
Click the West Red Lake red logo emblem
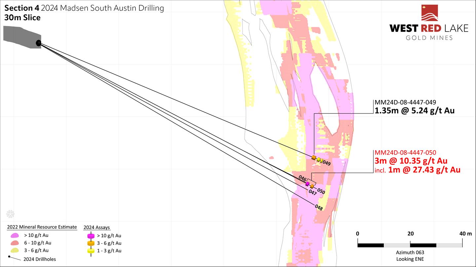429,13
